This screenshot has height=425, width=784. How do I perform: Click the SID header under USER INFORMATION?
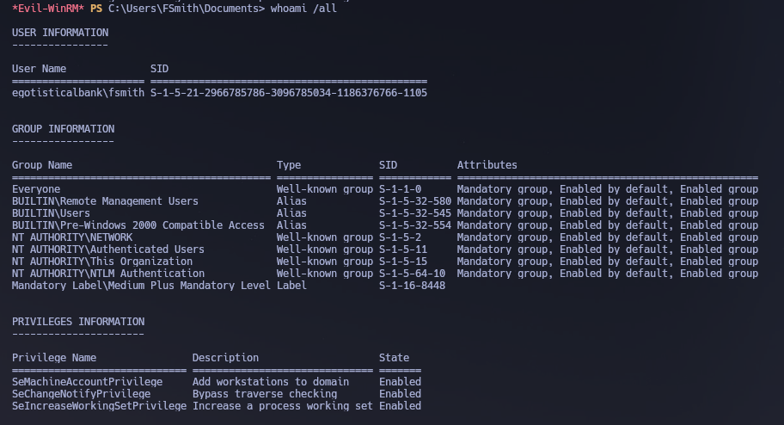coord(160,69)
